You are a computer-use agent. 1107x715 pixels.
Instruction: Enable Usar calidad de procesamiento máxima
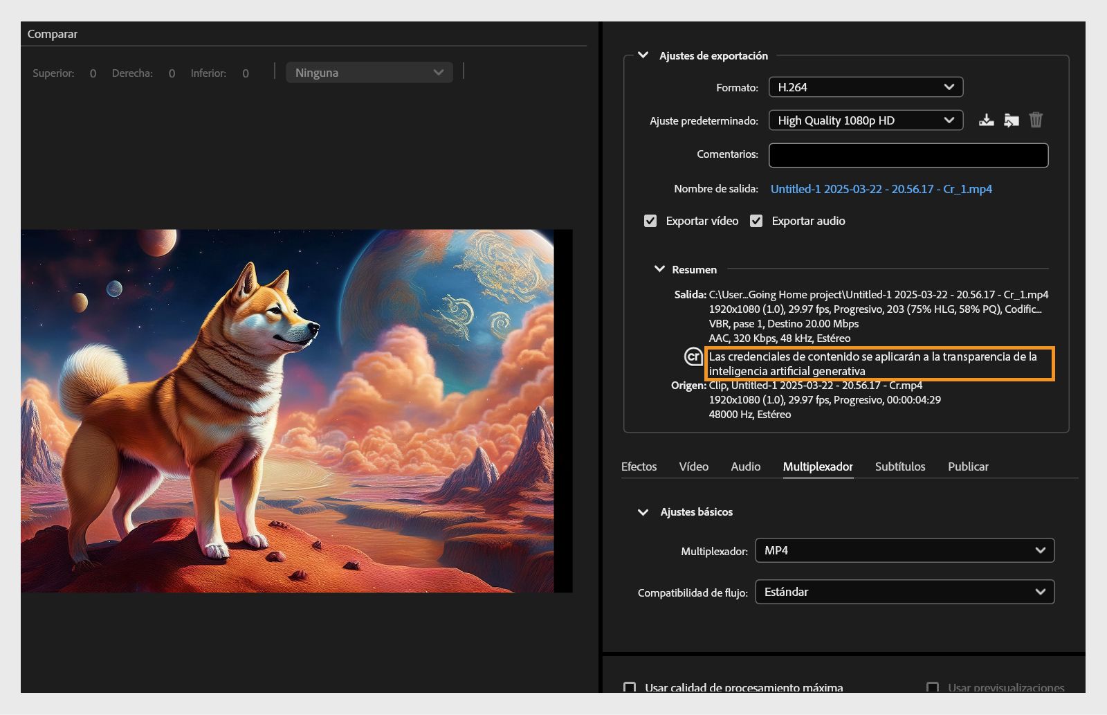click(629, 688)
